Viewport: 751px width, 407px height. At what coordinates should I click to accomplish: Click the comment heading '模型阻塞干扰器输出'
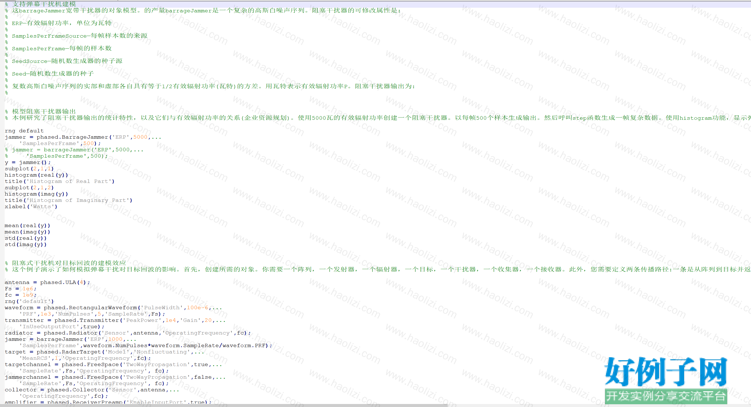44,111
